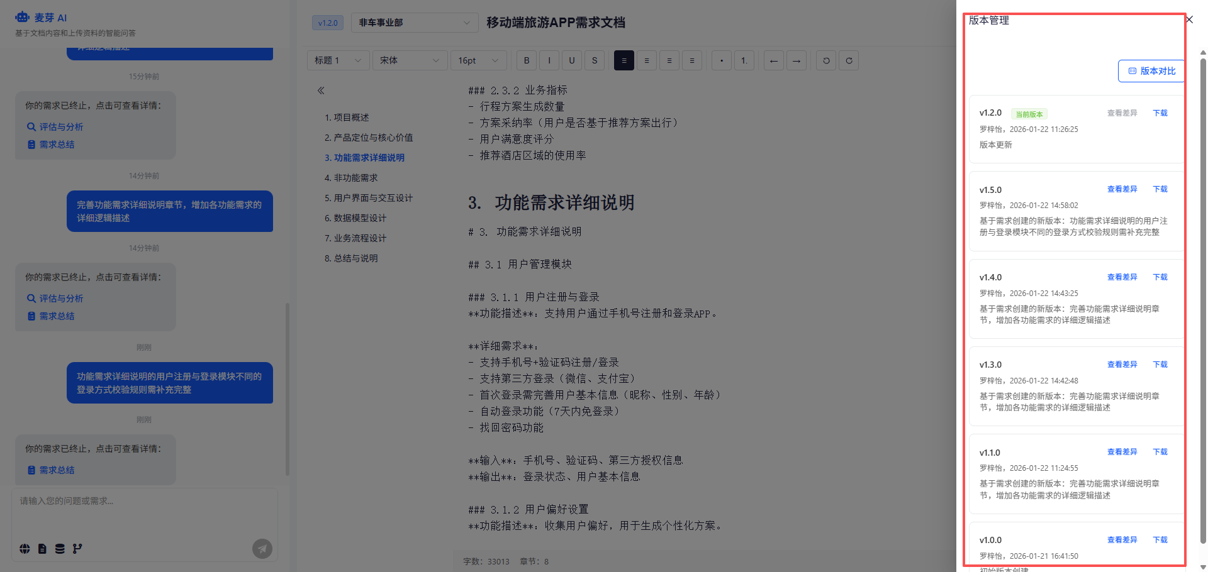
Task: Toggle strikethrough S formatting
Action: click(595, 60)
